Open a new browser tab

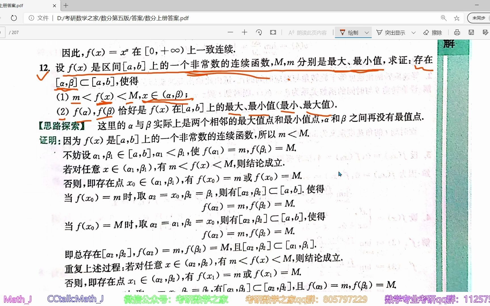[66, 5]
